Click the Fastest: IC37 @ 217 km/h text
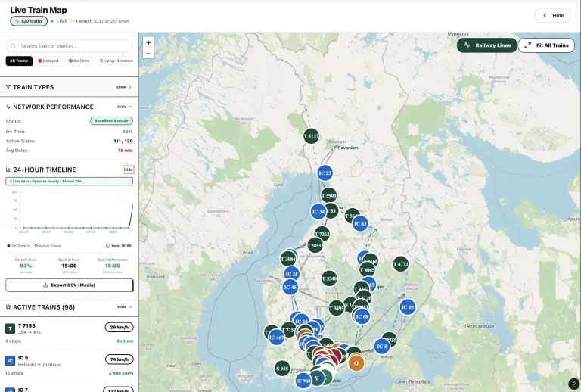The width and height of the screenshot is (581, 392). click(x=102, y=21)
